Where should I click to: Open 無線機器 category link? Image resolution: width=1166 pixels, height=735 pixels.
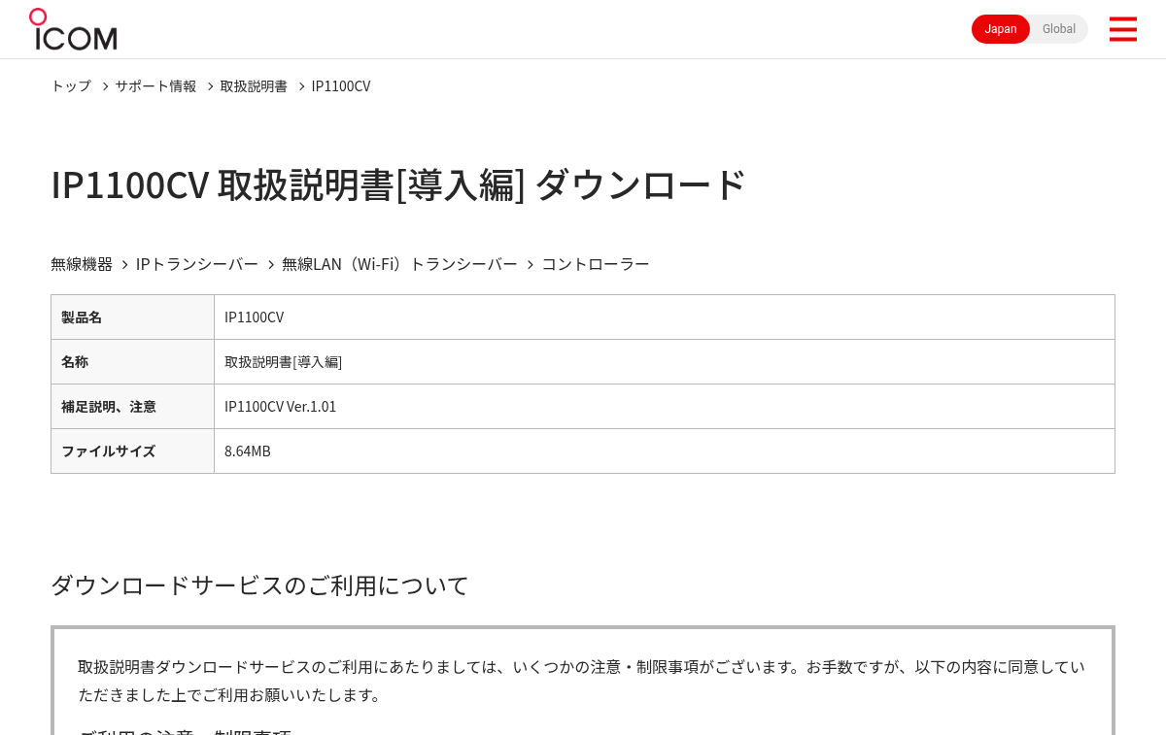point(82,263)
